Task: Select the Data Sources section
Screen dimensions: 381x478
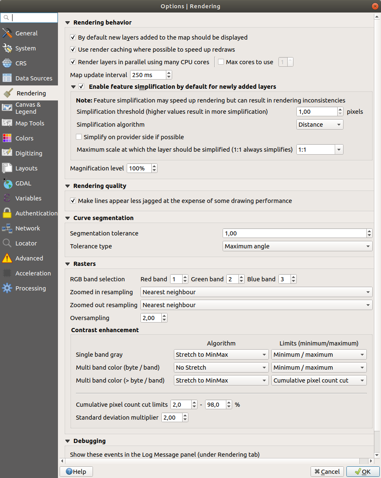Action: pos(30,78)
